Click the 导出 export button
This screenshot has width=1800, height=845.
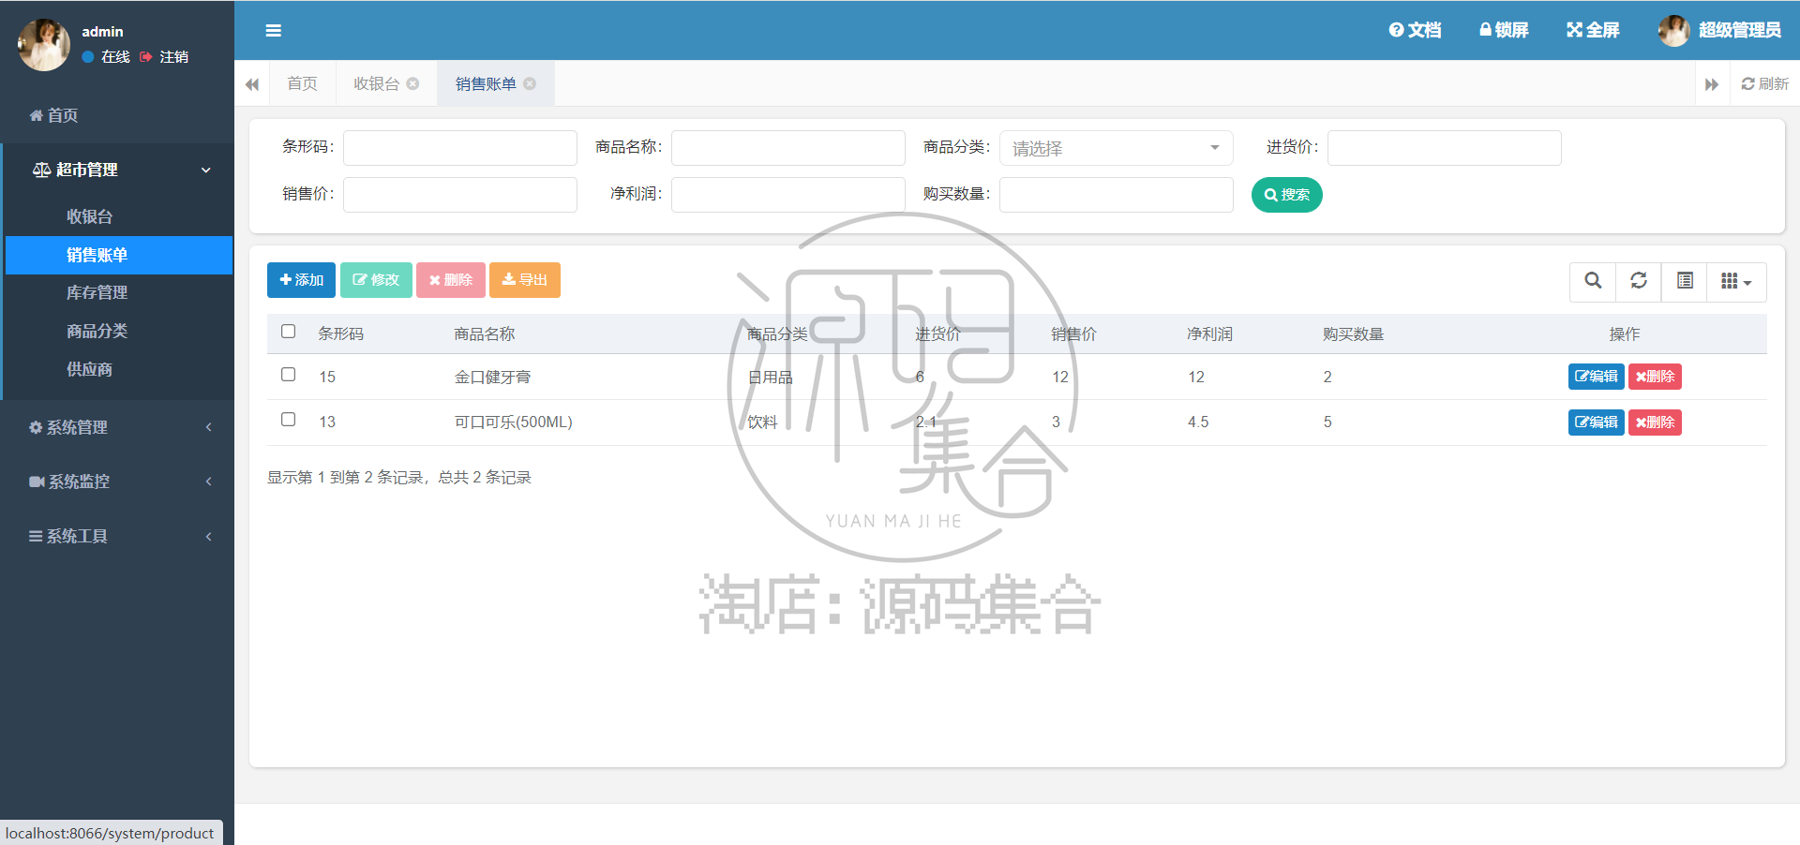point(525,280)
